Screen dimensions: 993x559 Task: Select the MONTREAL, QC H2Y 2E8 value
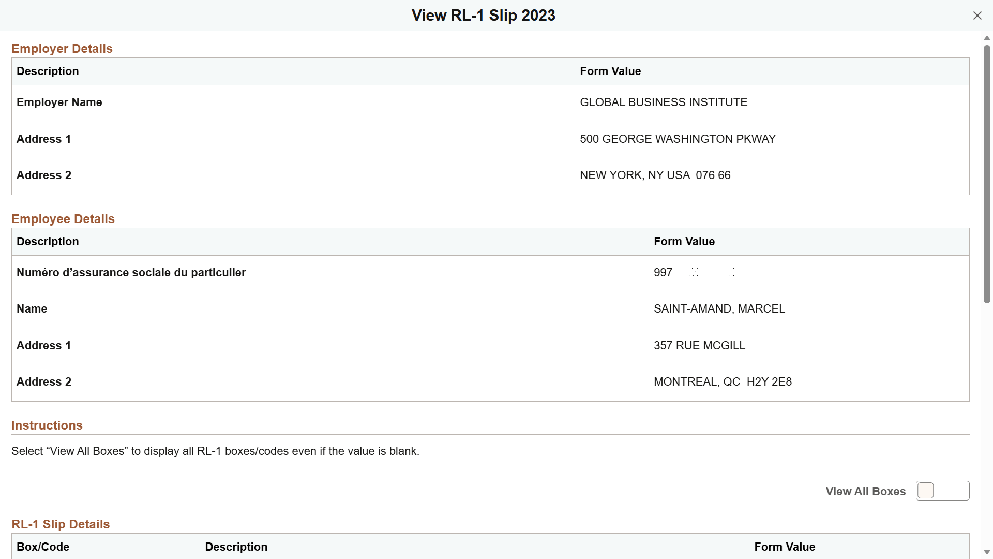pos(723,381)
